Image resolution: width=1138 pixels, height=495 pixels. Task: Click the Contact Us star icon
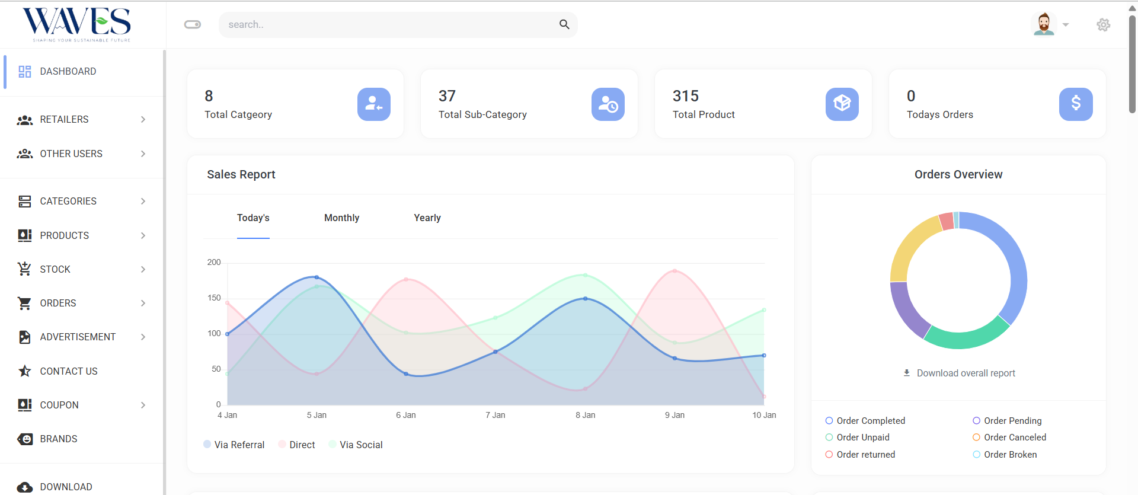tap(25, 371)
